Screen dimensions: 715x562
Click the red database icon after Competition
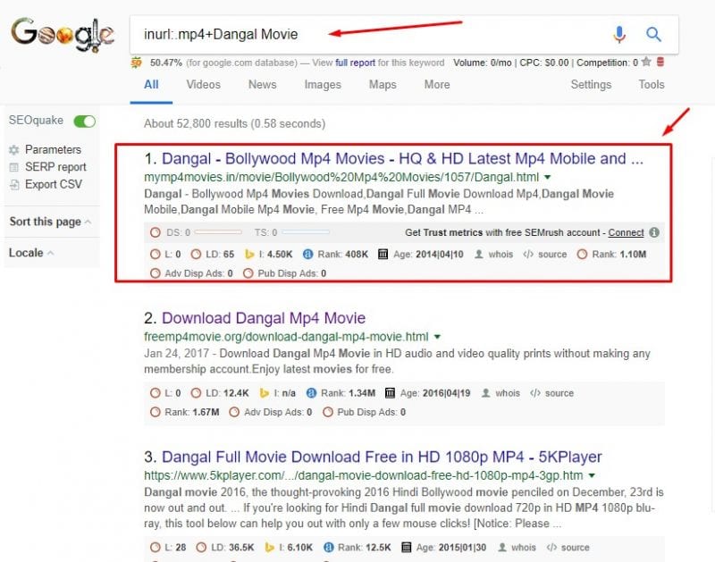click(660, 62)
